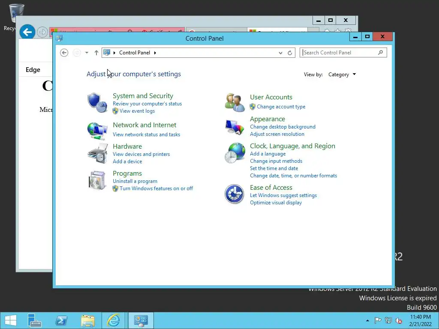Open the Ease of Access icon

coord(235,194)
